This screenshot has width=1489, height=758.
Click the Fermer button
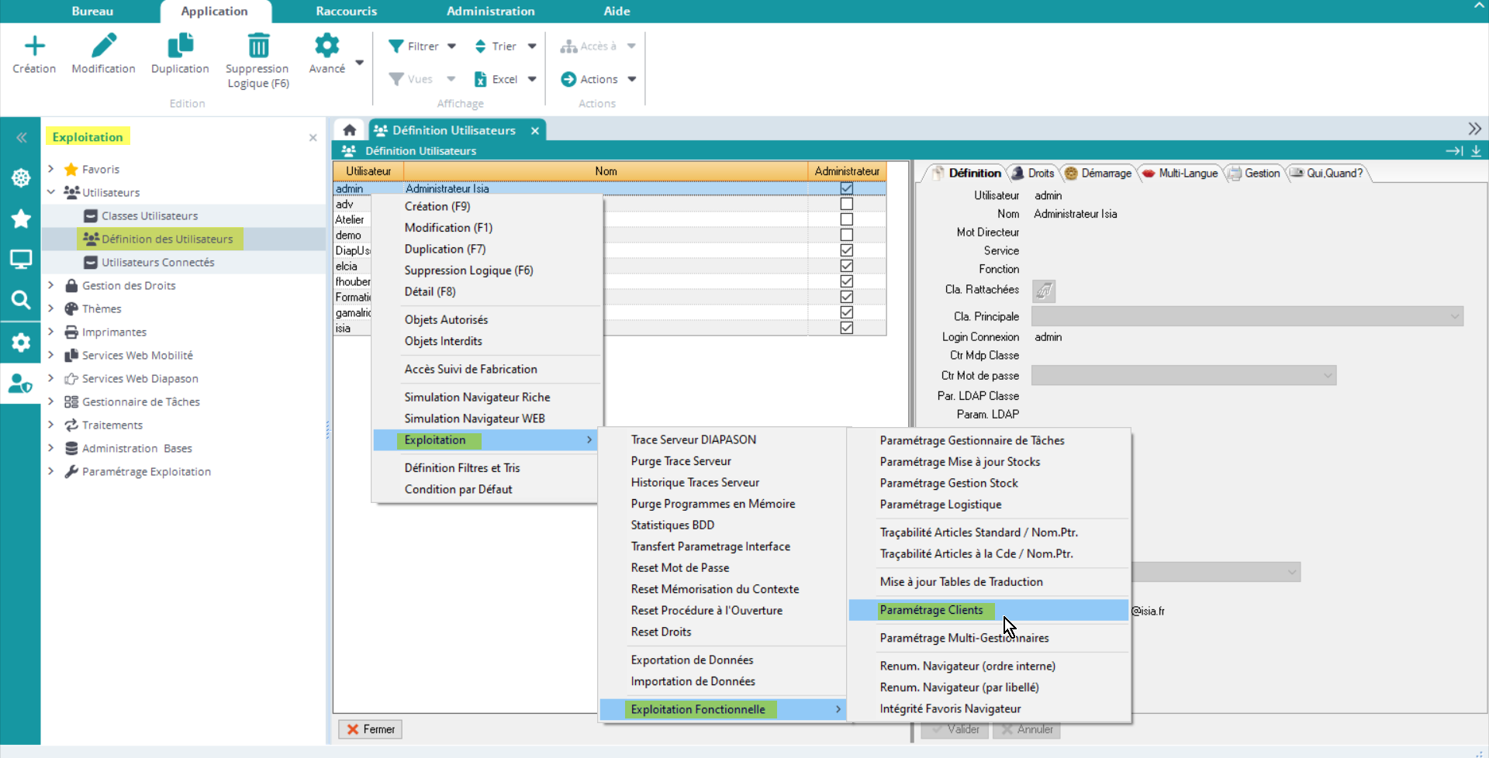pos(371,729)
